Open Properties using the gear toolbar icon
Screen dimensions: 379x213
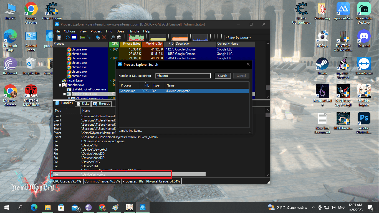coord(98,37)
